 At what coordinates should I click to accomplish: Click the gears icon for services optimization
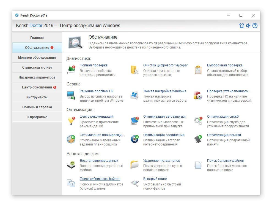tap(198, 121)
